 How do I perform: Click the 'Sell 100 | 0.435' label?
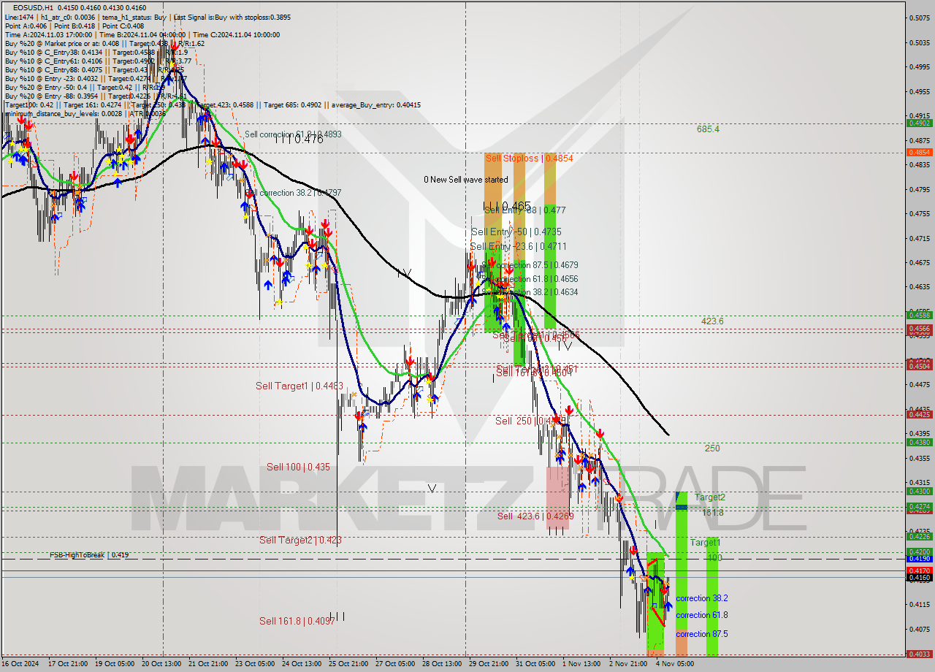coord(298,467)
